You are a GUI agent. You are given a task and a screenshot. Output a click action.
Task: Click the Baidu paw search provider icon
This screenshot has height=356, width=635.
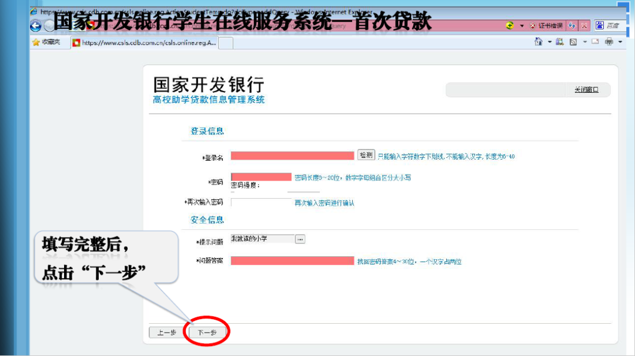point(599,25)
